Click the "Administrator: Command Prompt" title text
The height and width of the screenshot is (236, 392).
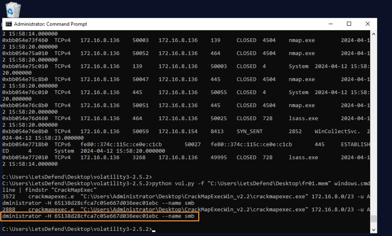coord(50,24)
